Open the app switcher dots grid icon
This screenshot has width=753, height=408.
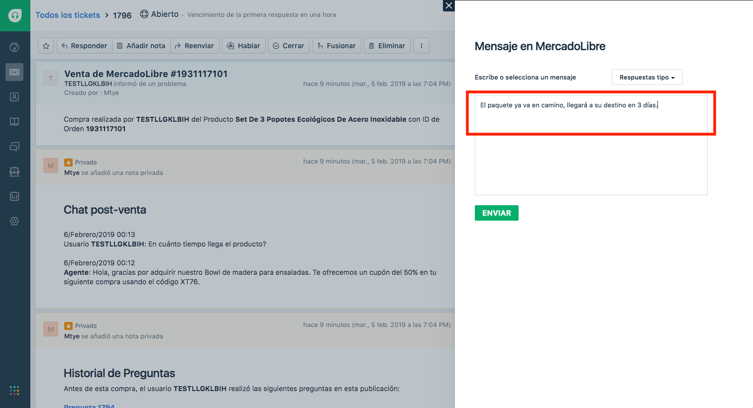point(14,391)
